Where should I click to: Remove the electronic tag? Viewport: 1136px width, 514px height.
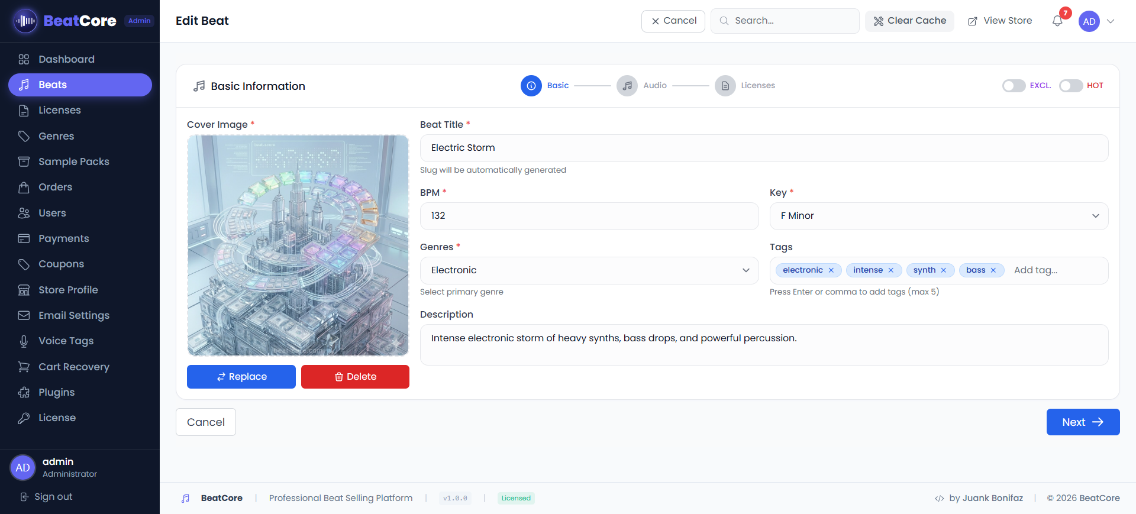(831, 270)
